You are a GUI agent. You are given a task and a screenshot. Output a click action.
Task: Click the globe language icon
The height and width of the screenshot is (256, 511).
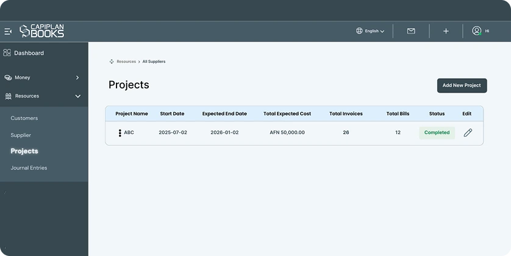(x=359, y=30)
